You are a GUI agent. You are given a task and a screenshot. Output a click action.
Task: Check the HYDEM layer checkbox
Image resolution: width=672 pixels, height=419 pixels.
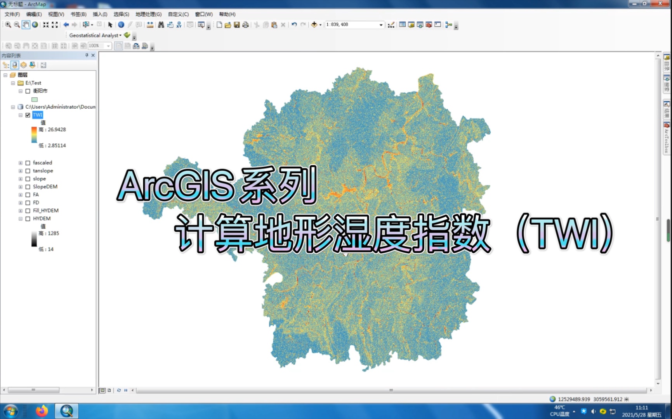pos(28,219)
